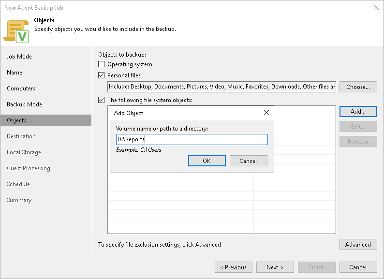Open Advanced file exclusion settings
The width and height of the screenshot is (384, 279).
pos(358,245)
